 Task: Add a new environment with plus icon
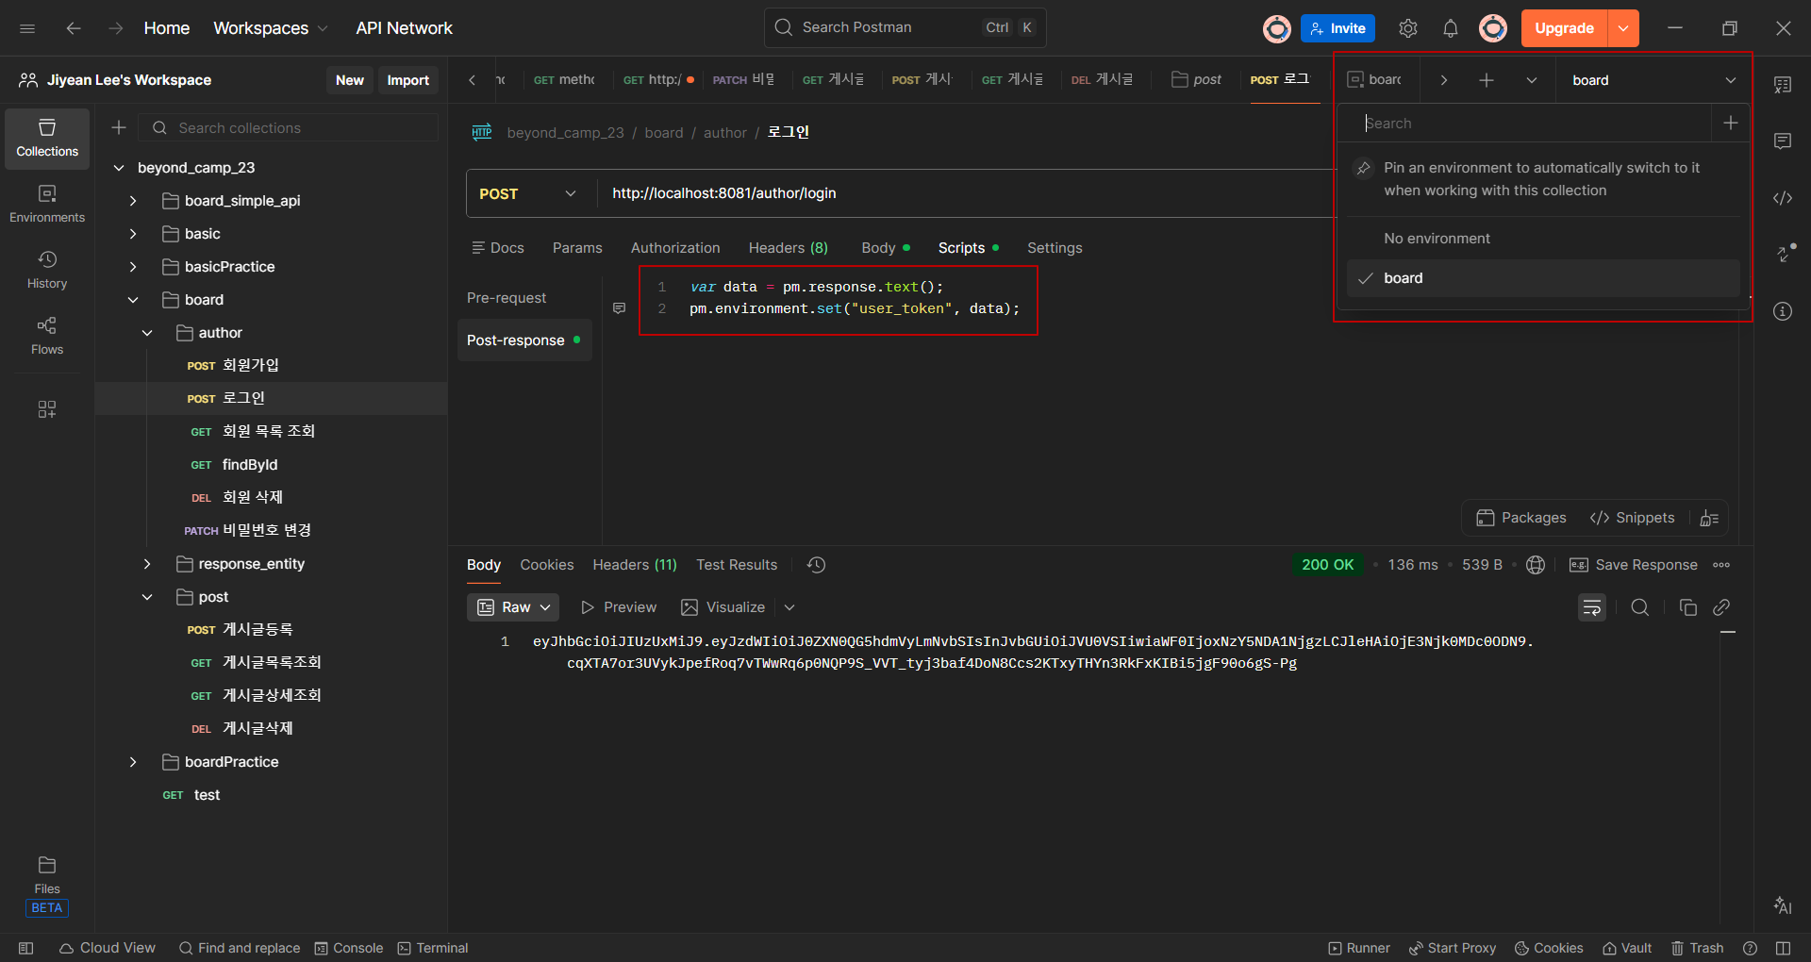click(x=1731, y=123)
